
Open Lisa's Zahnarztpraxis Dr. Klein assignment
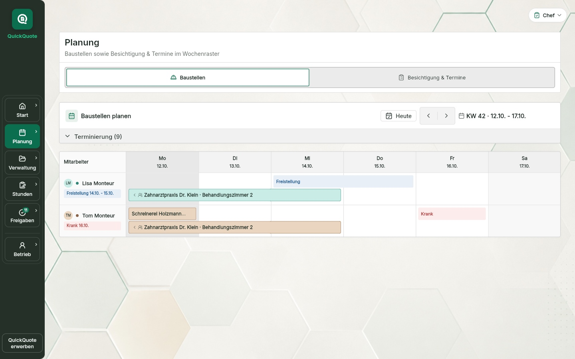point(235,195)
